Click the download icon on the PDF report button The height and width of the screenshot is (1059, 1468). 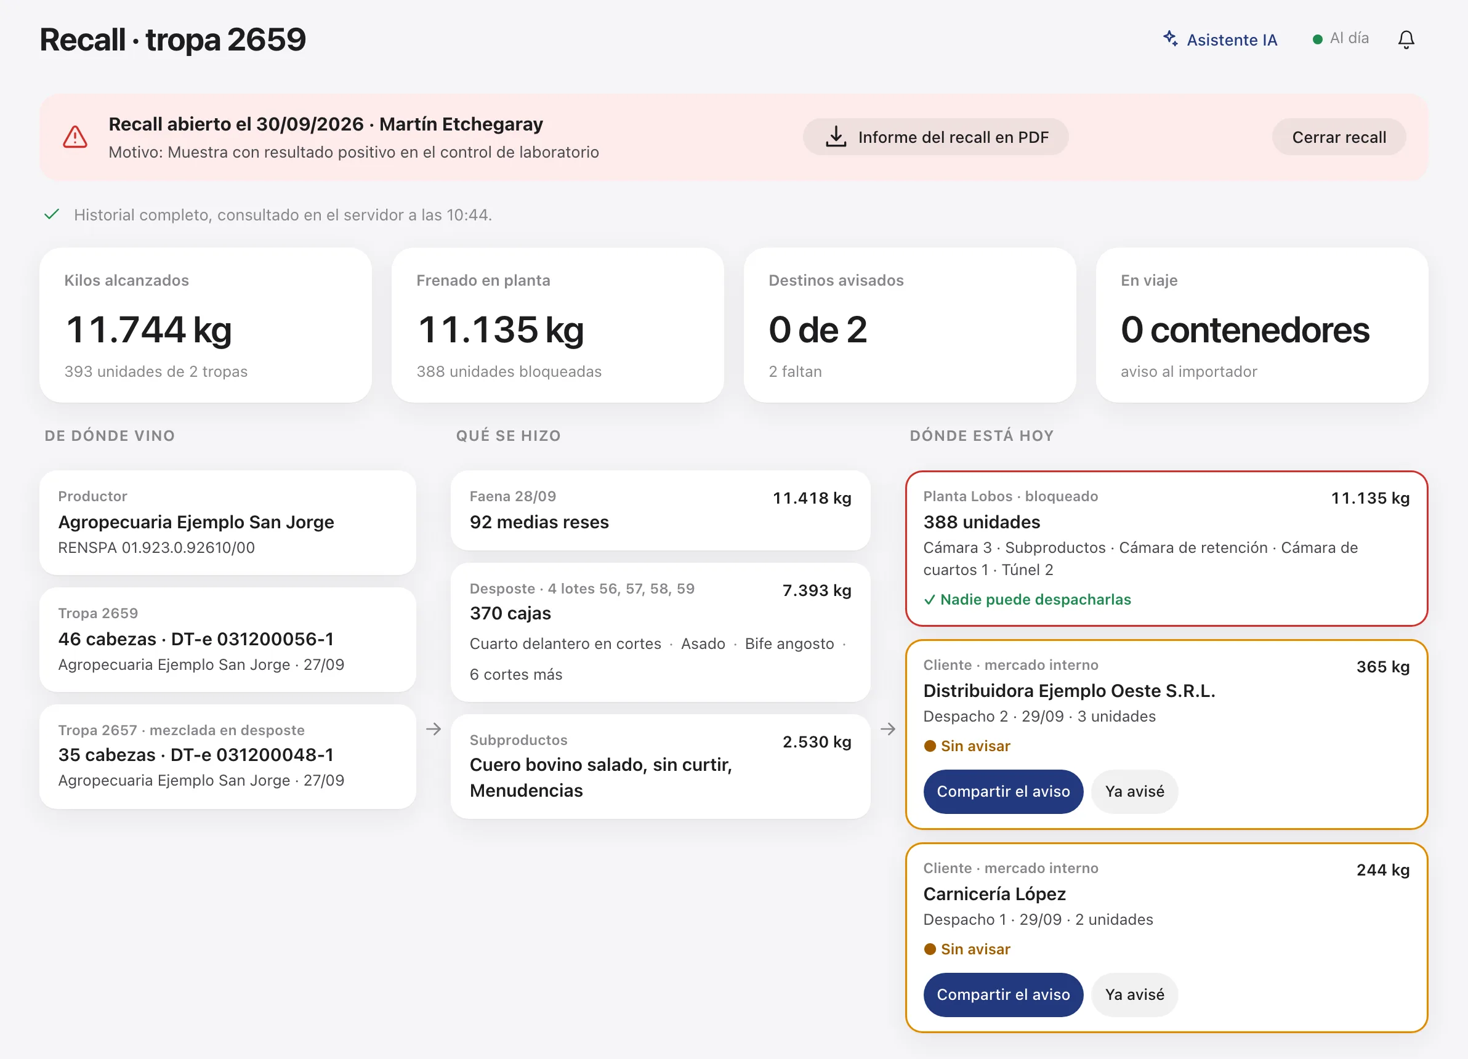836,137
